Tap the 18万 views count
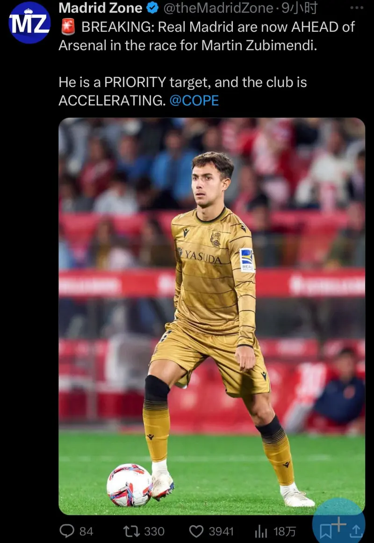Viewport: 374px width, 543px height. [x=285, y=531]
